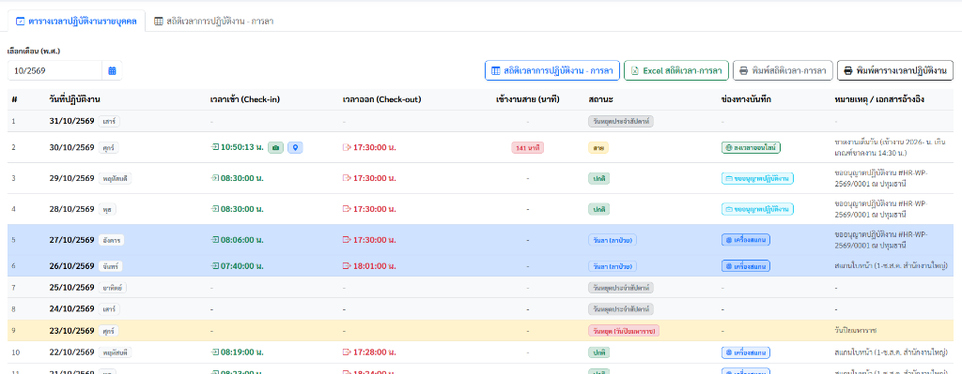Image resolution: width=962 pixels, height=374 pixels.
Task: Click the เครื่องสแกน badge on the 26/10/2569 row
Action: 745,266
